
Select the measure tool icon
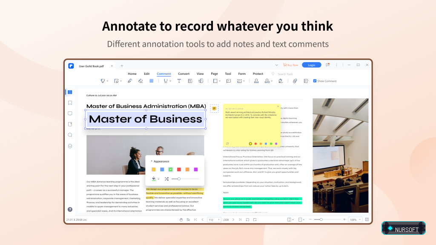click(239, 81)
